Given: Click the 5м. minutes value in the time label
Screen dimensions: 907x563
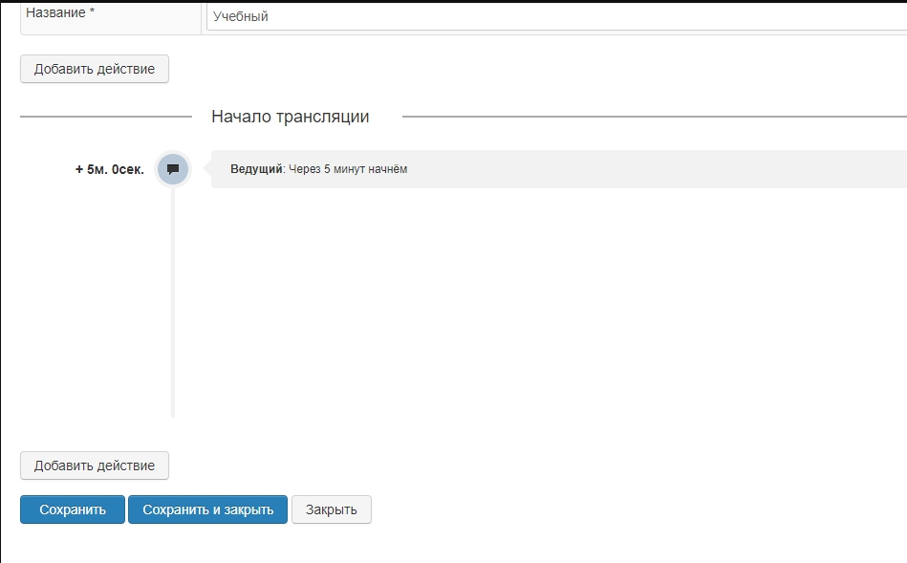Looking at the screenshot, I should [97, 170].
